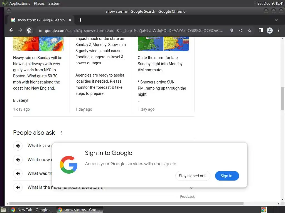This screenshot has height=213, width=285.
Task: Open the Applications menu
Action: (x=20, y=3)
